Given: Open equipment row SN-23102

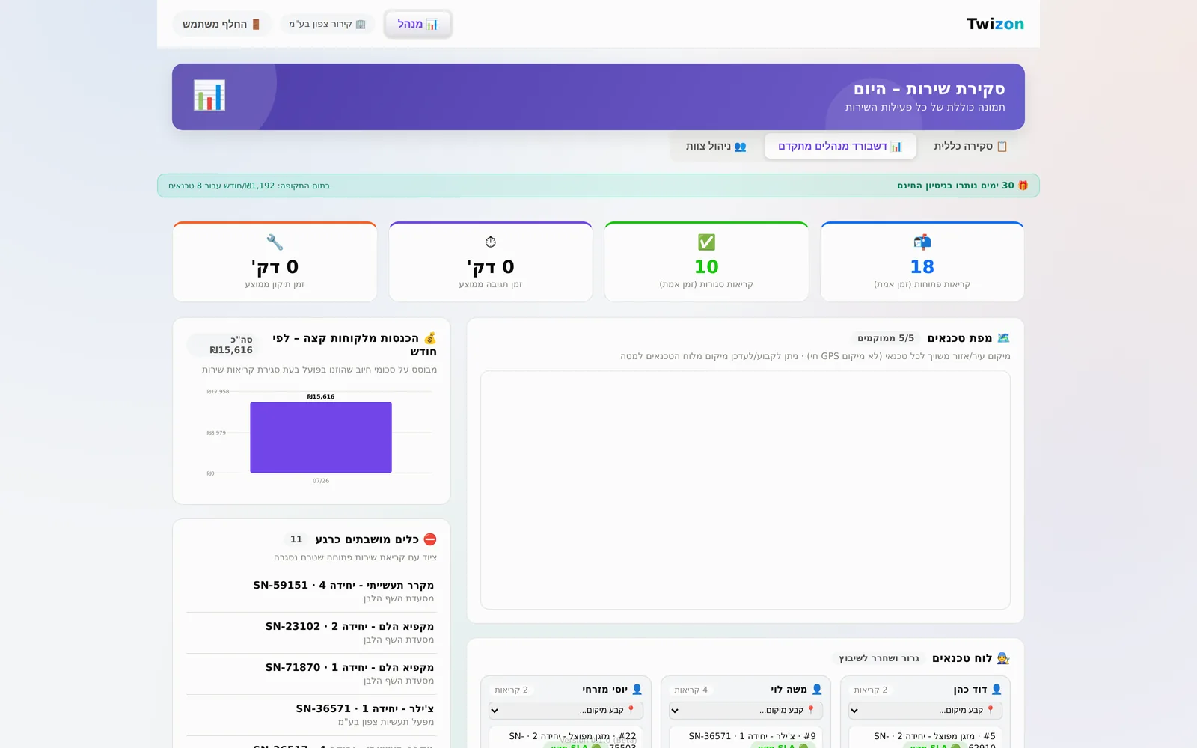Looking at the screenshot, I should pos(311,633).
